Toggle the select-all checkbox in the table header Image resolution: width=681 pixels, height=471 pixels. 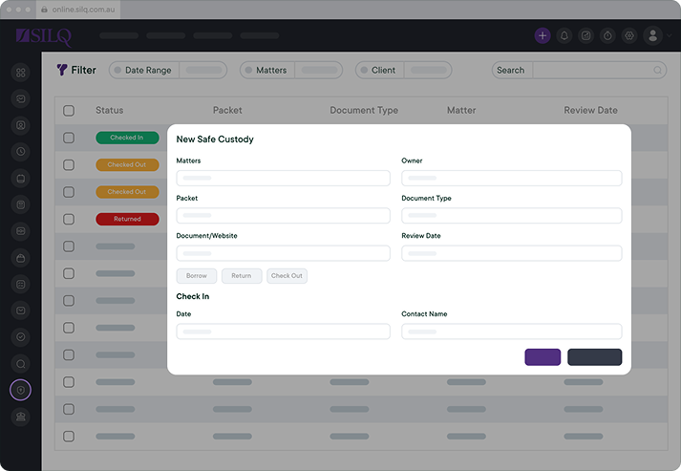tap(69, 111)
